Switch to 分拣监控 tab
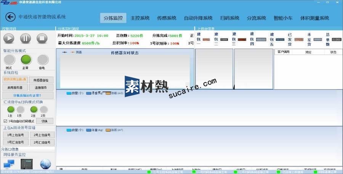 coord(113,18)
